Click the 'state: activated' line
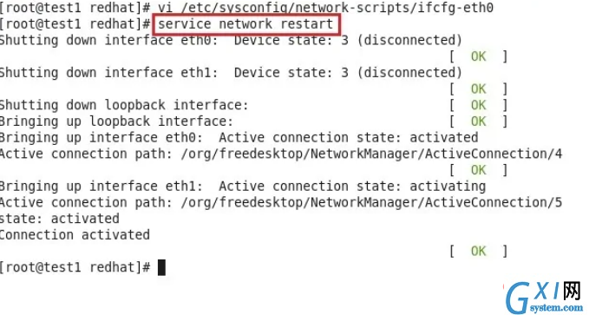Image resolution: width=589 pixels, height=315 pixels. 59,219
